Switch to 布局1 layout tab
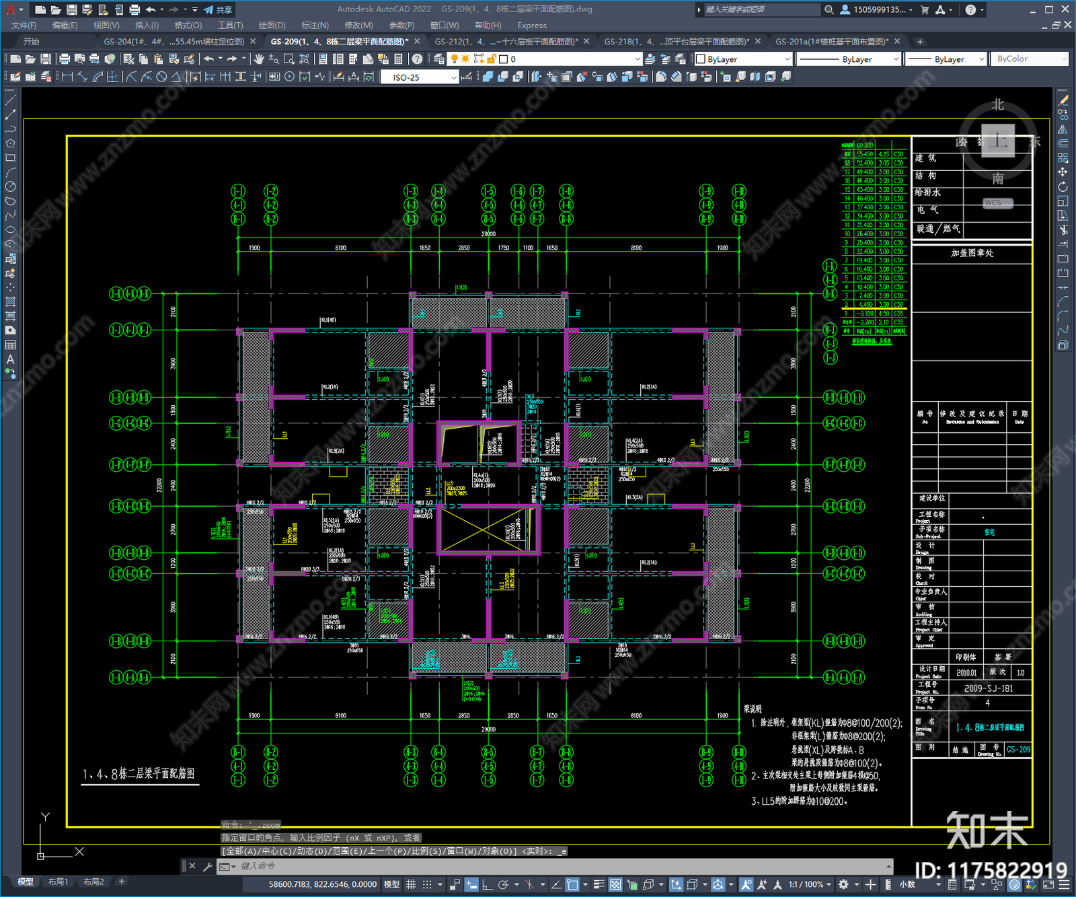 [58, 882]
